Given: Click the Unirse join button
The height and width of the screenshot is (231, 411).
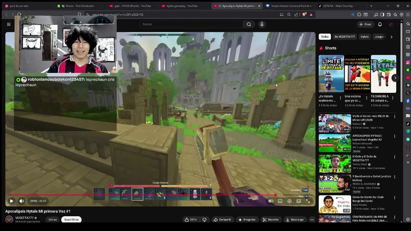Looking at the screenshot, I should coord(53,220).
